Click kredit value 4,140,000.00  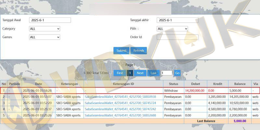(217, 103)
